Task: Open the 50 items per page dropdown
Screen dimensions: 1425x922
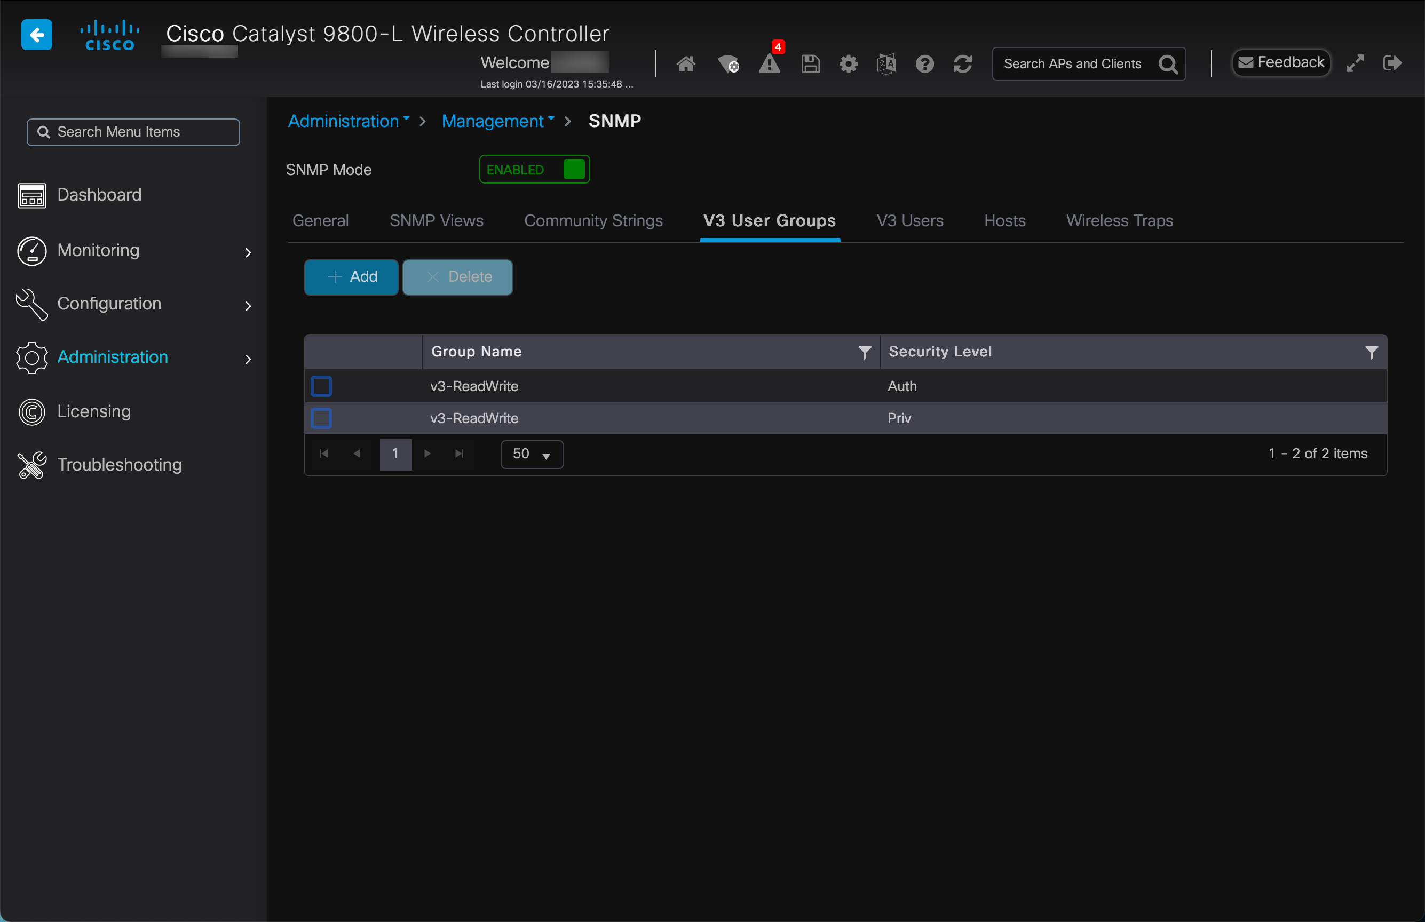Action: [x=532, y=454]
